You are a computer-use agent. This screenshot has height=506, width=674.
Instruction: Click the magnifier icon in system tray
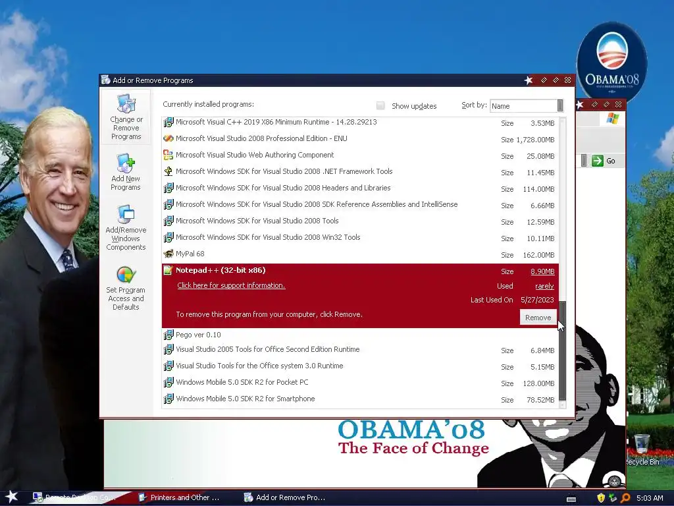pyautogui.click(x=625, y=498)
